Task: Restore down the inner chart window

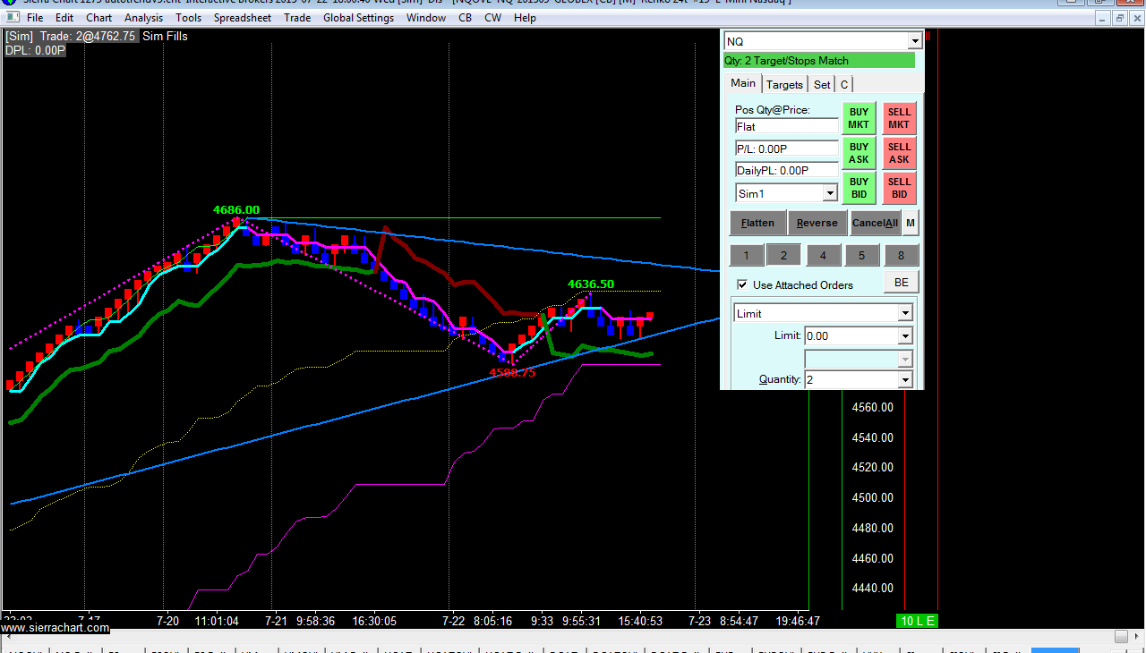Action: tap(1119, 18)
